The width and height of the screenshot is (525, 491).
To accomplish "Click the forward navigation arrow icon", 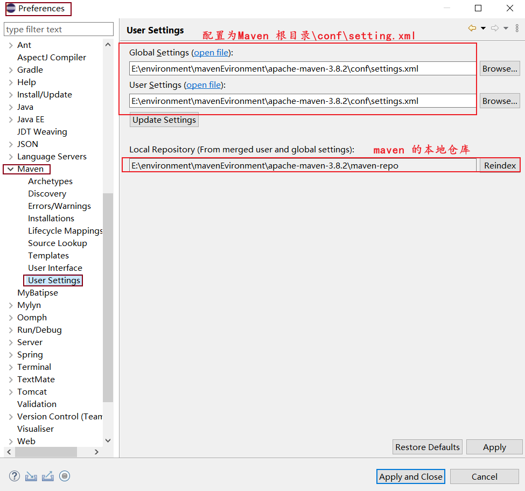I will pyautogui.click(x=495, y=28).
